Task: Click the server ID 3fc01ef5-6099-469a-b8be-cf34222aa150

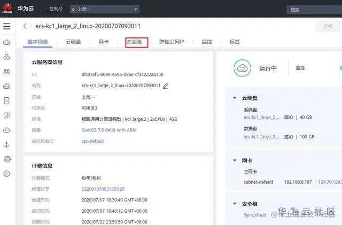Action: coord(122,75)
